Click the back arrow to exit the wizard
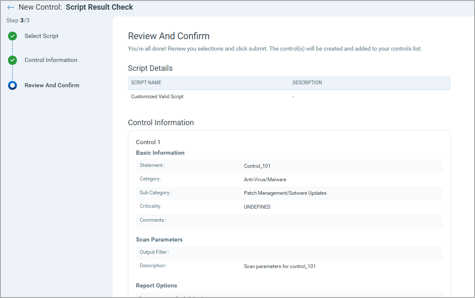Image resolution: width=475 pixels, height=298 pixels. tap(11, 7)
